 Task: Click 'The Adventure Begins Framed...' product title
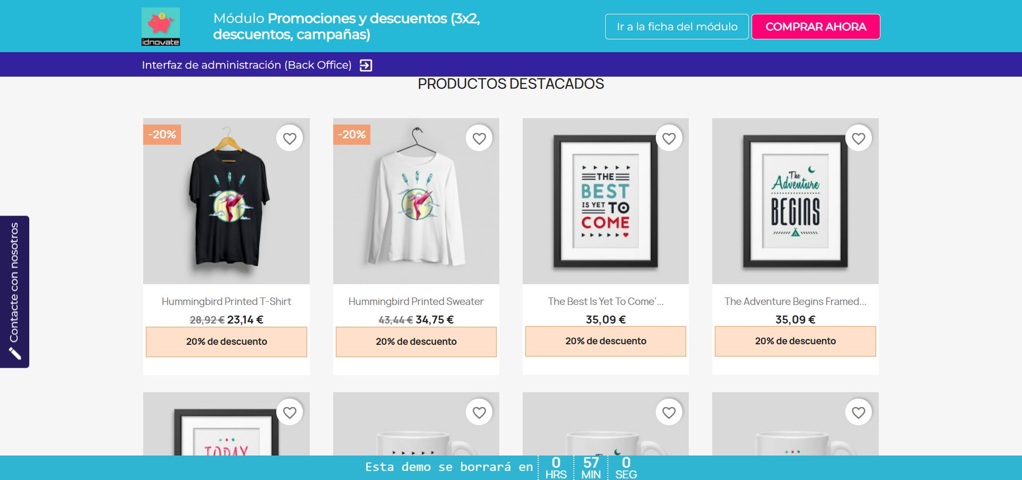795,301
